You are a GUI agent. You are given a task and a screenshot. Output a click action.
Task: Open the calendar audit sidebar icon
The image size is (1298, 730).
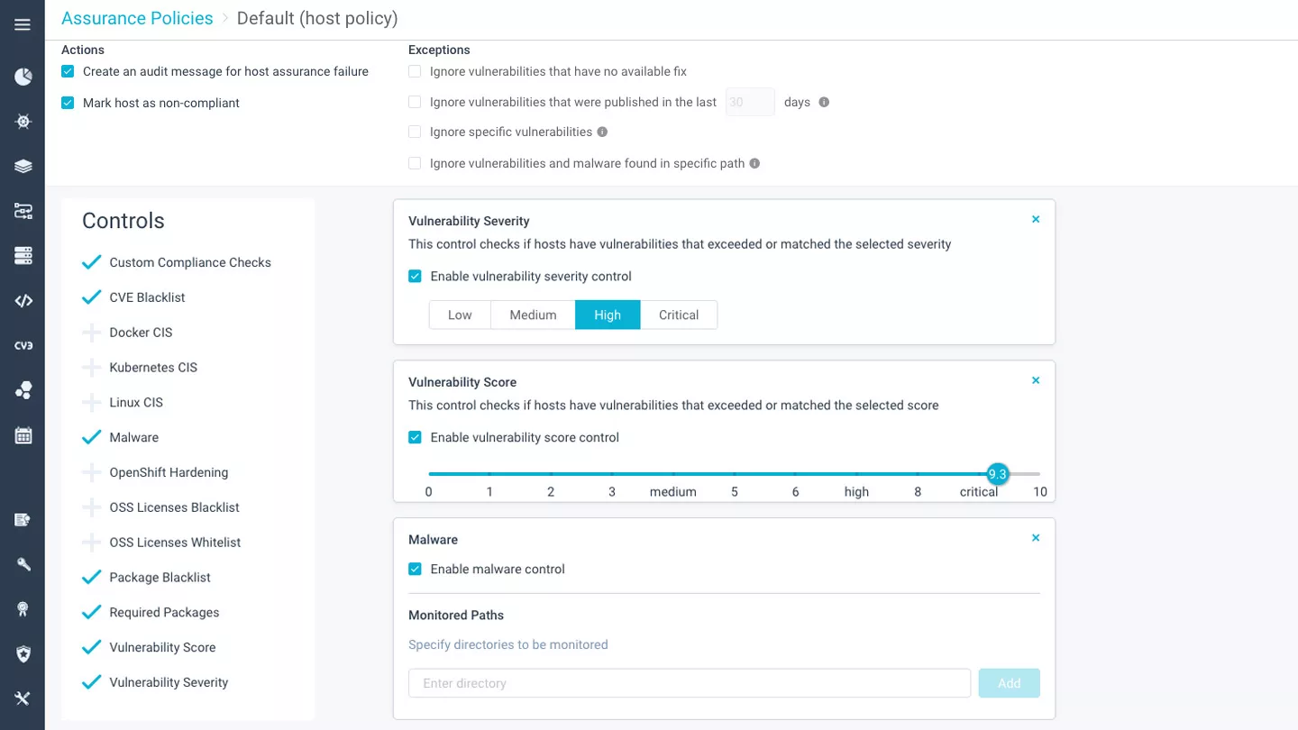coord(23,435)
